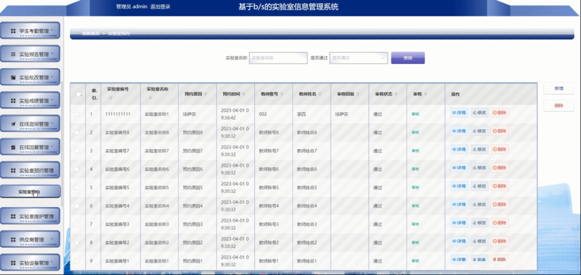581x275 pixels.
Task: Click the 查询 search button
Action: coord(407,58)
